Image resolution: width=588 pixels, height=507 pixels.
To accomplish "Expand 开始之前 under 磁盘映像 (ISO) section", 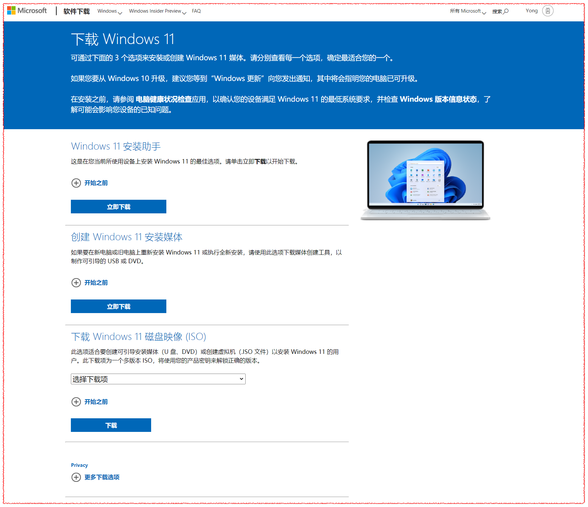I will coord(96,402).
